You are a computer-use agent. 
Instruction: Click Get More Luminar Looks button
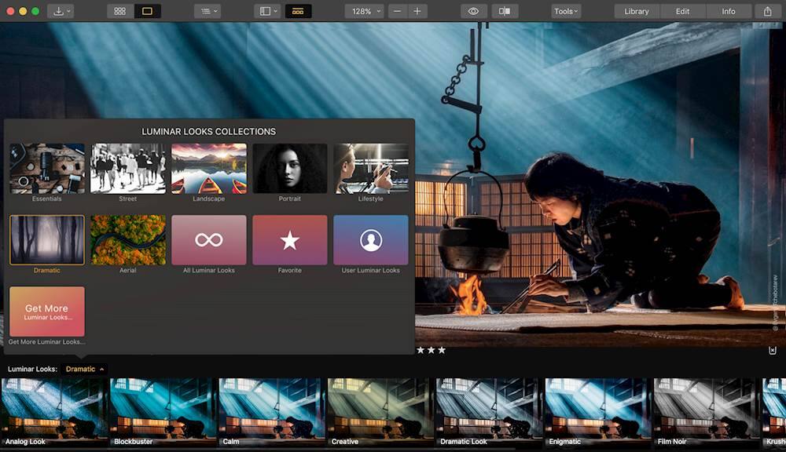pyautogui.click(x=46, y=312)
